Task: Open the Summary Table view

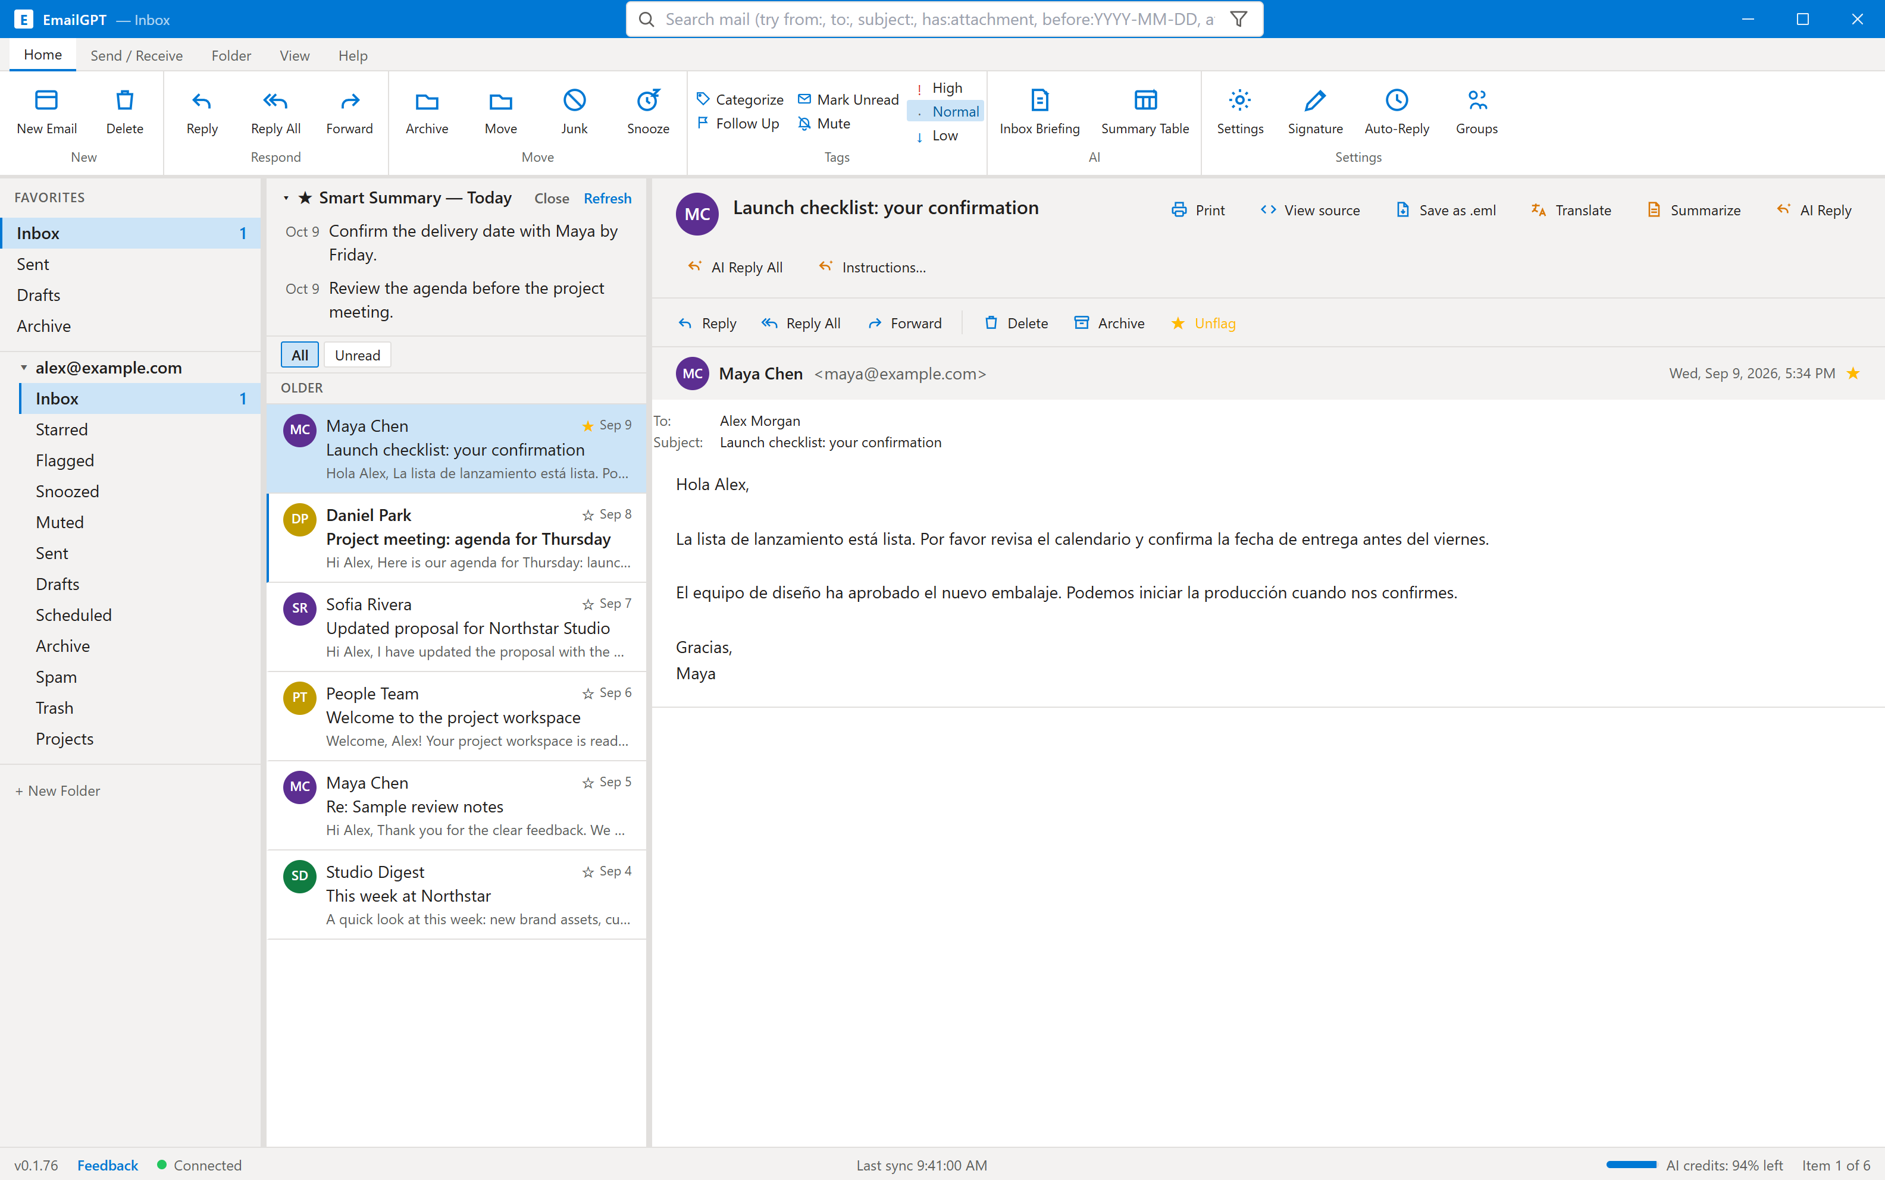Action: click(1145, 112)
